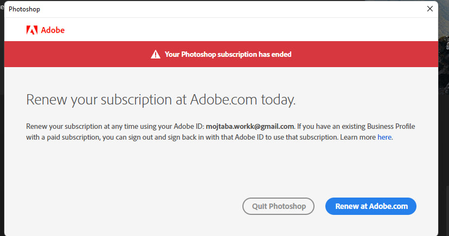
Task: Click the Adobe logo icon
Action: (x=32, y=30)
